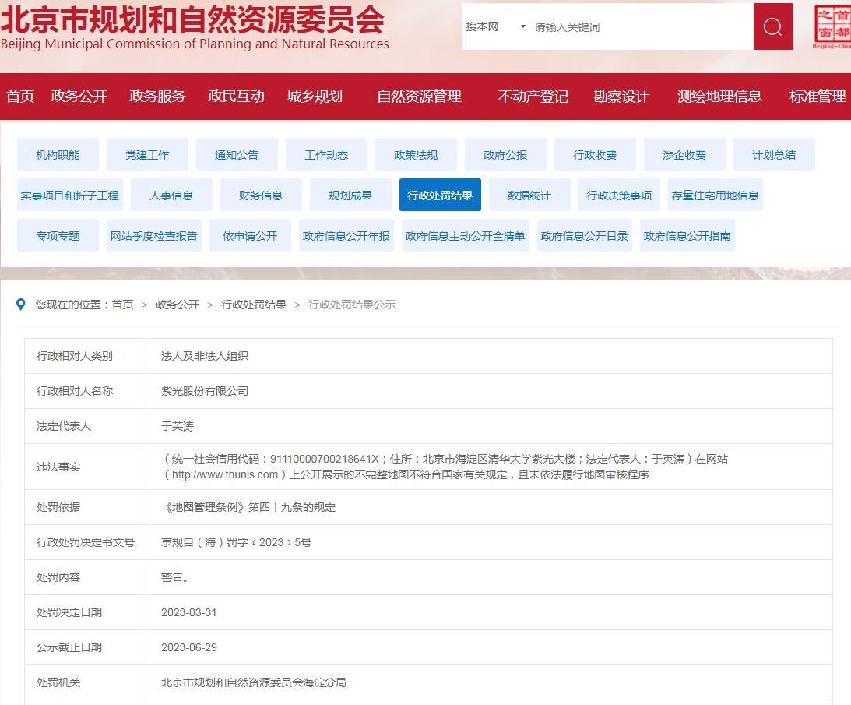Image resolution: width=851 pixels, height=705 pixels.
Task: Open the 人事信息 section
Action: [x=171, y=196]
